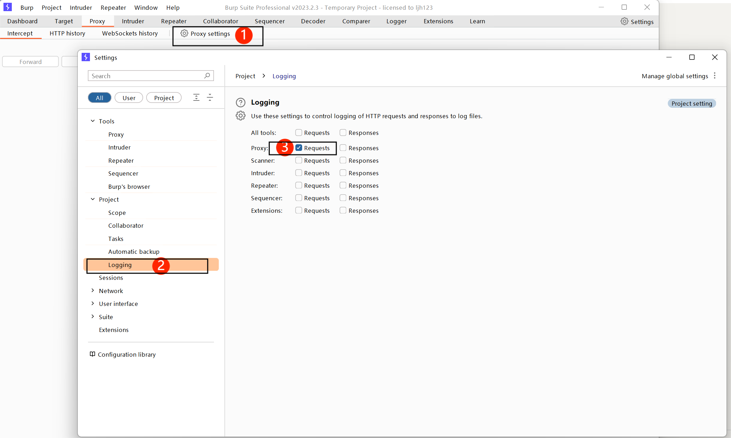Screen dimensions: 731x438
Task: Enable Proxy Responses logging
Action: [343, 148]
